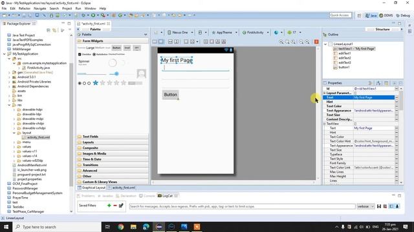Select the CheckBox widget in the palette

(x=85, y=54)
